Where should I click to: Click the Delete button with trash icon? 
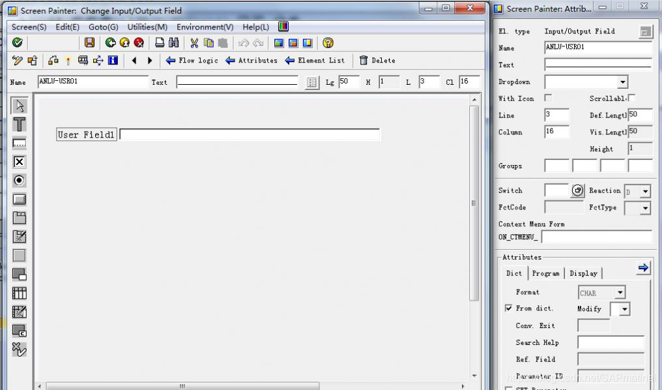click(x=377, y=61)
